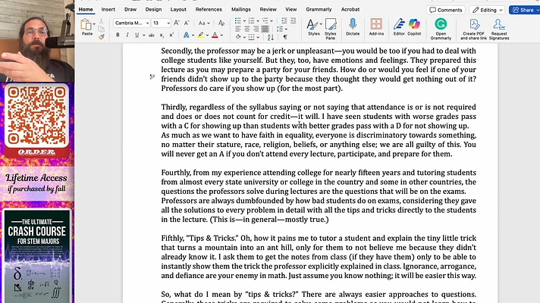540x303 pixels.
Task: Toggle justified alignment
Action: coord(265,29)
